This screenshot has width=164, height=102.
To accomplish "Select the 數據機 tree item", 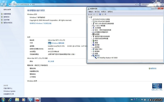I will point(97,52).
